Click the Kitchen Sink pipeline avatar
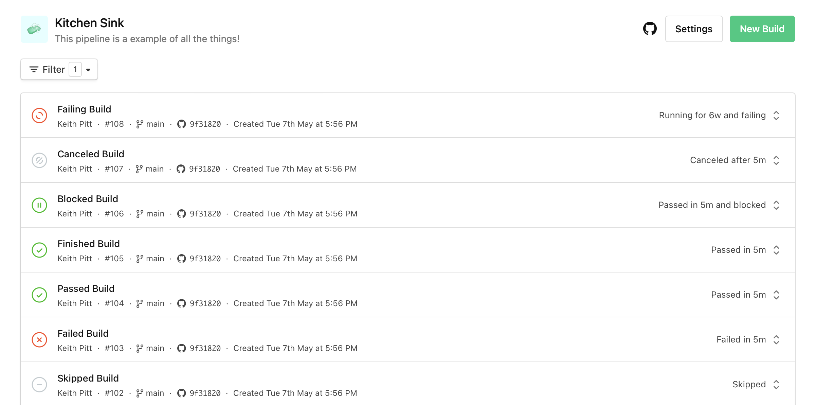The image size is (815, 405). coord(34,29)
